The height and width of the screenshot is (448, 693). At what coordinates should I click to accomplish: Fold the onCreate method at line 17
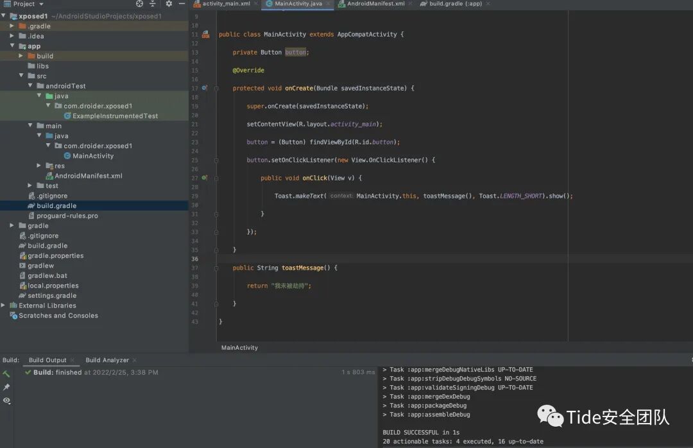point(217,89)
